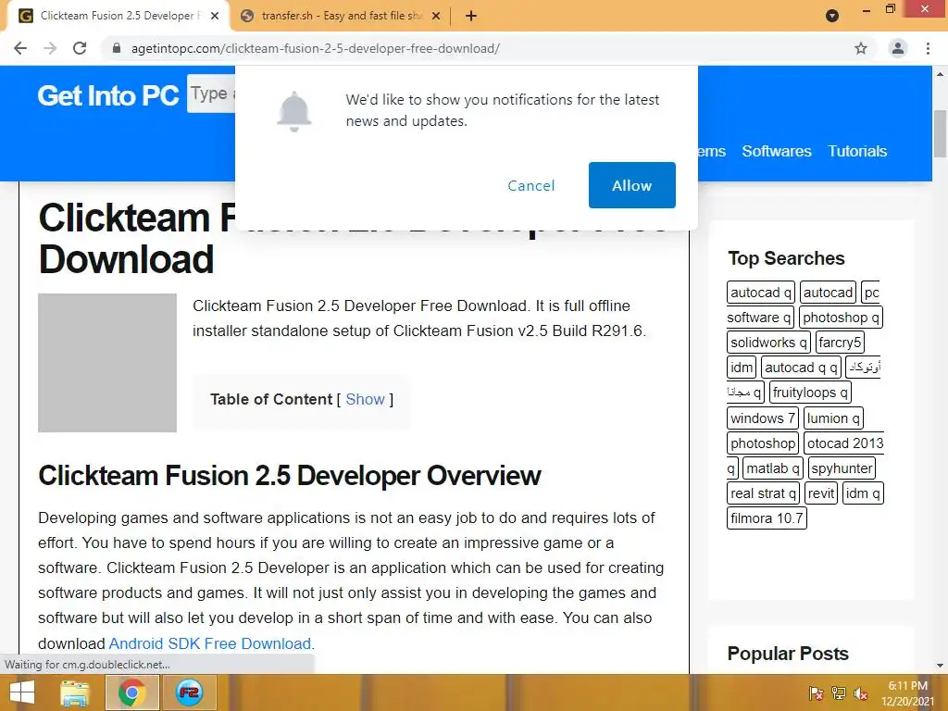This screenshot has width=948, height=711.
Task: Select the Clickteam Fusion 2.5 Developer tab
Action: [118, 16]
